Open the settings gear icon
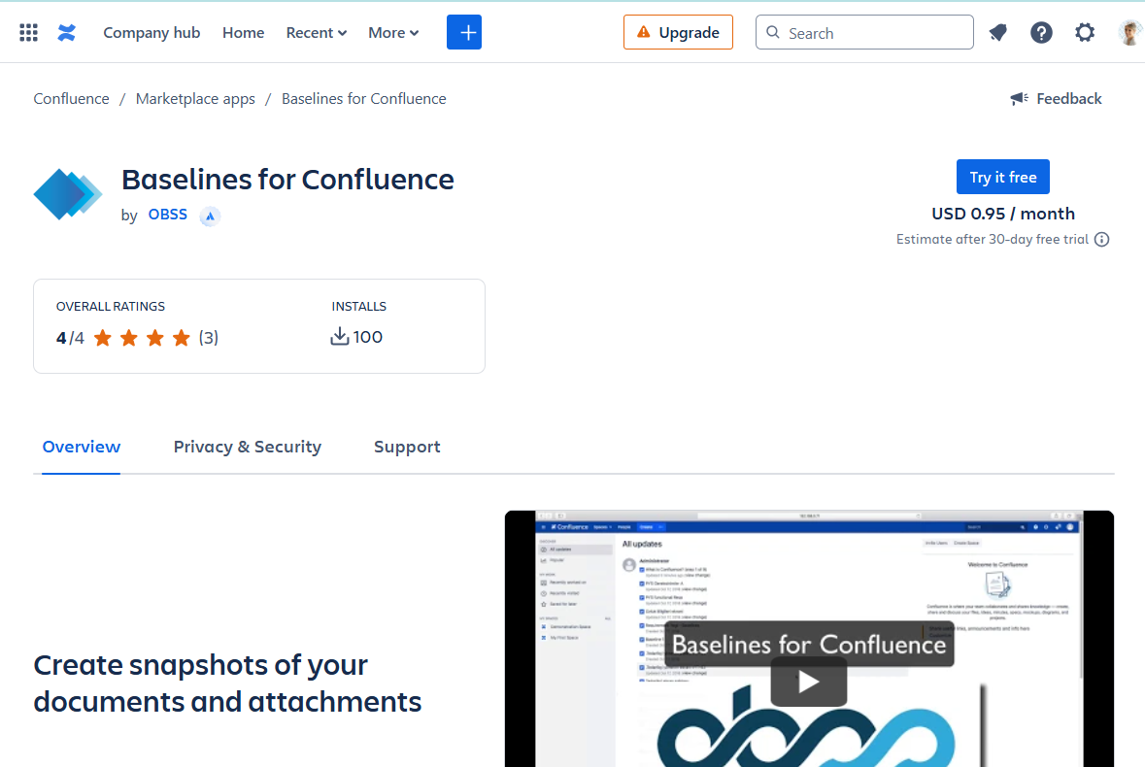The image size is (1145, 767). pos(1085,33)
